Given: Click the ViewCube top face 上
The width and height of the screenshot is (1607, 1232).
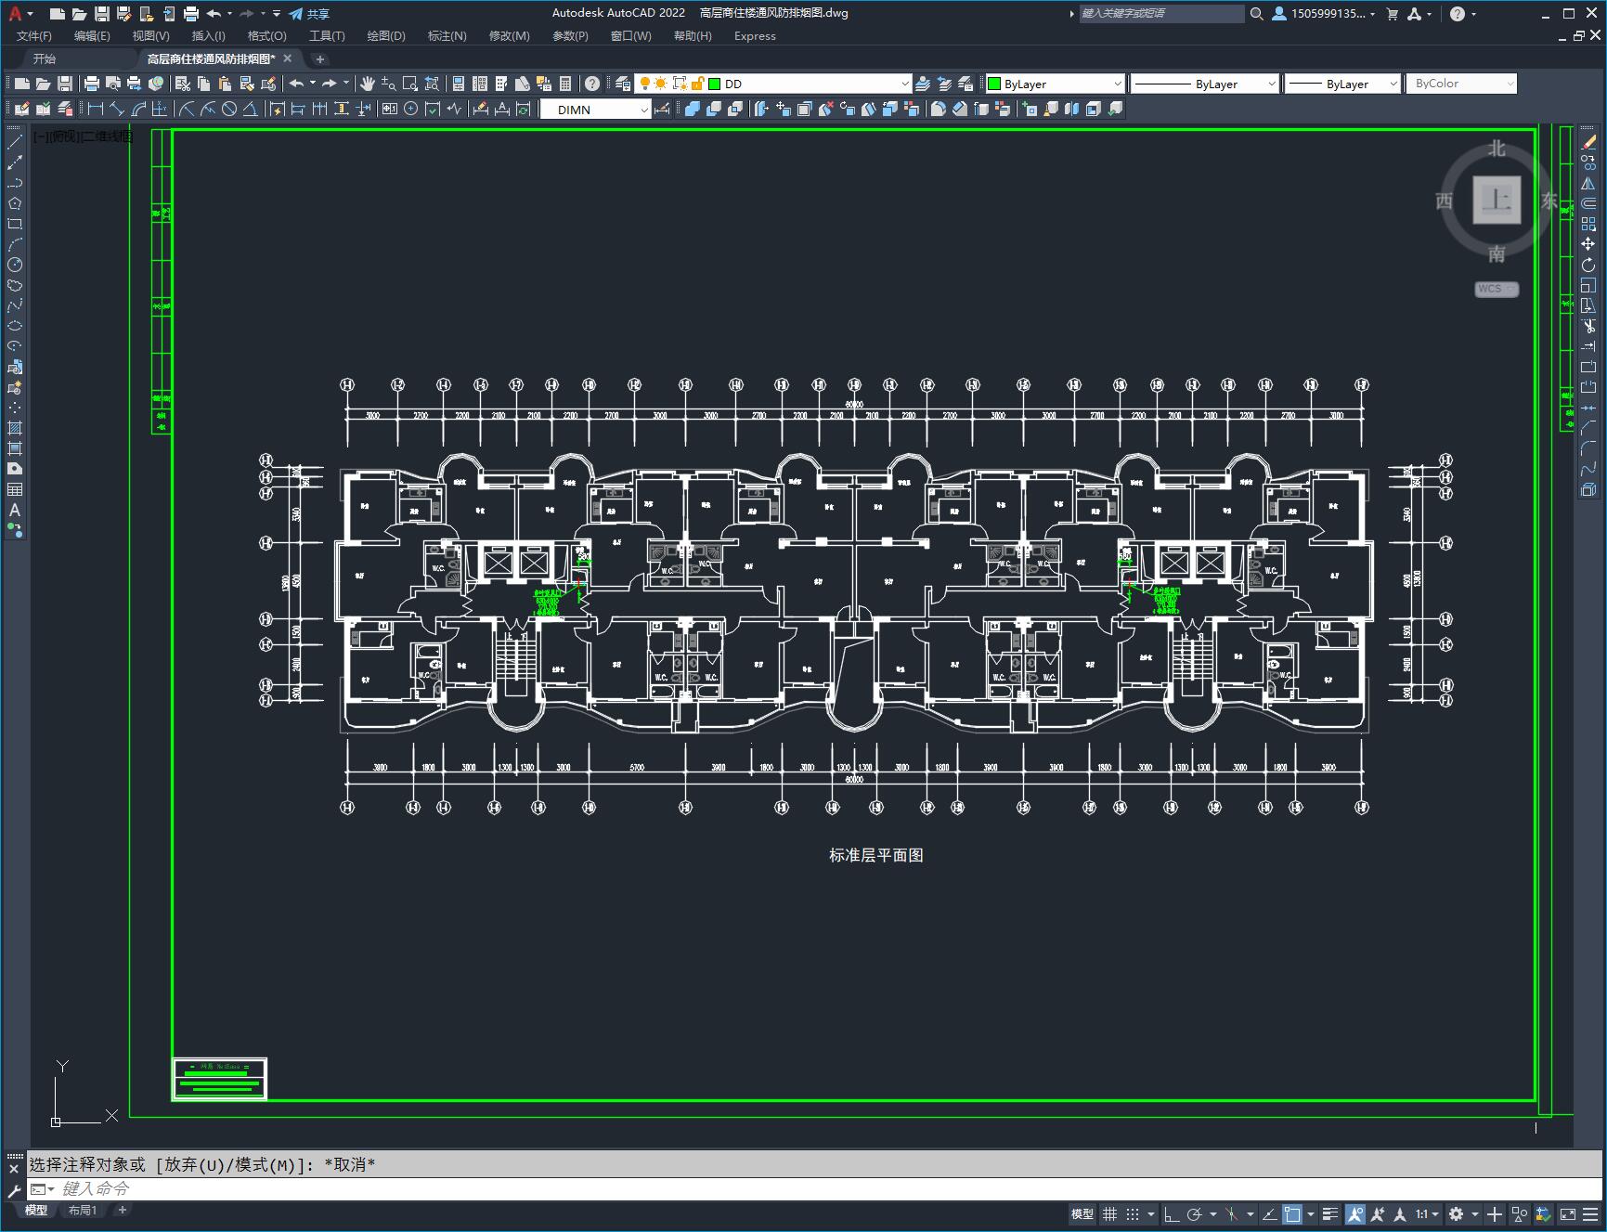Looking at the screenshot, I should (x=1497, y=200).
